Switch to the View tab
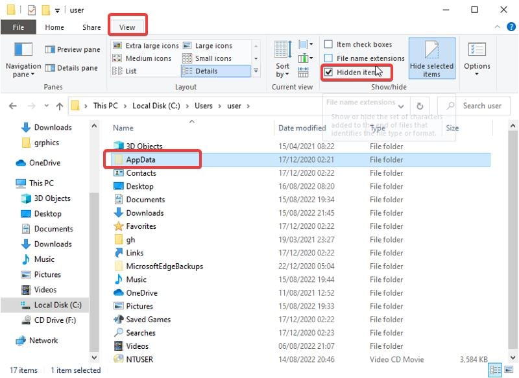The height and width of the screenshot is (378, 519). pos(127,27)
